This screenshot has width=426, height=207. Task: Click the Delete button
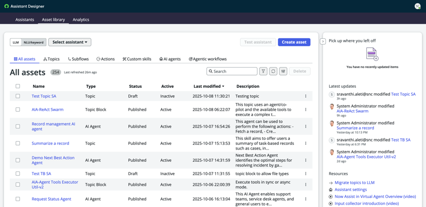300,71
